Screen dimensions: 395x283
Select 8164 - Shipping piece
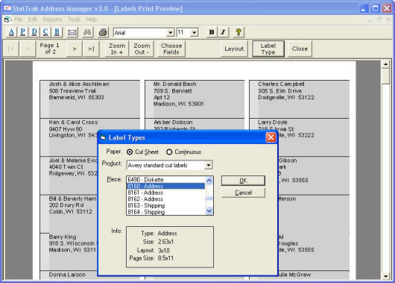pos(166,212)
